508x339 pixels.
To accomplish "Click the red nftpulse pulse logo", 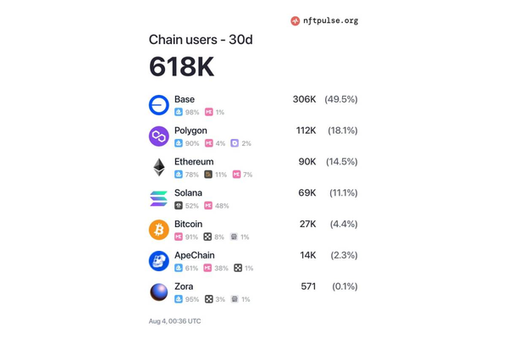I will [295, 21].
